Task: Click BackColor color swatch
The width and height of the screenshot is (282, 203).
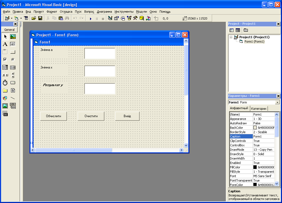Action: click(255, 128)
